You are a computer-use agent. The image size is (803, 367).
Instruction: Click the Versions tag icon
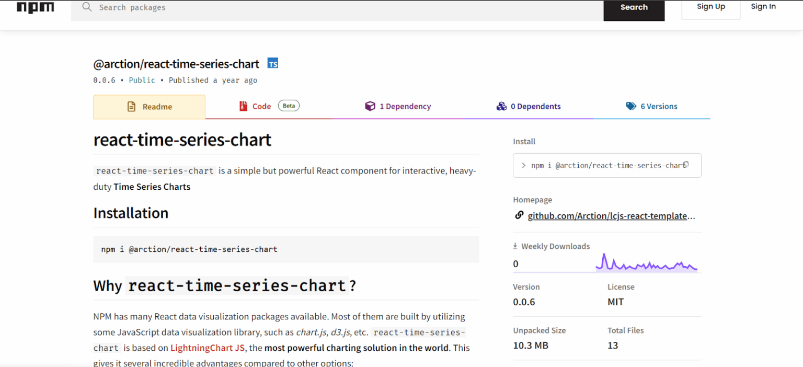click(x=630, y=106)
